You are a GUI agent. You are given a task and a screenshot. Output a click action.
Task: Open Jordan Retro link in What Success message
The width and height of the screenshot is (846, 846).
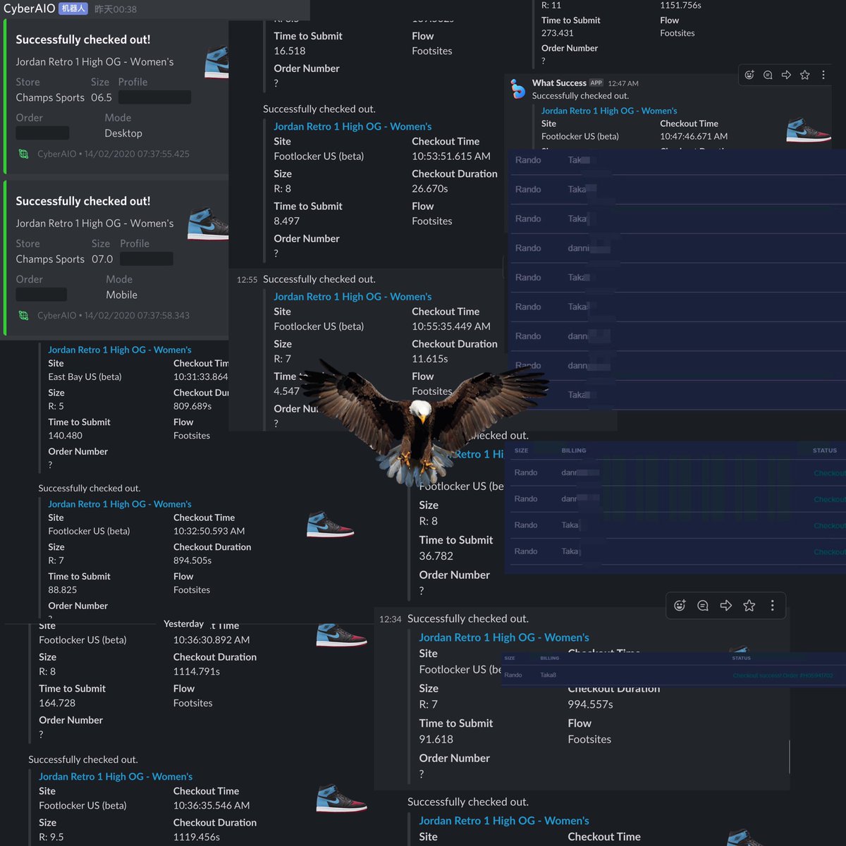(x=609, y=111)
